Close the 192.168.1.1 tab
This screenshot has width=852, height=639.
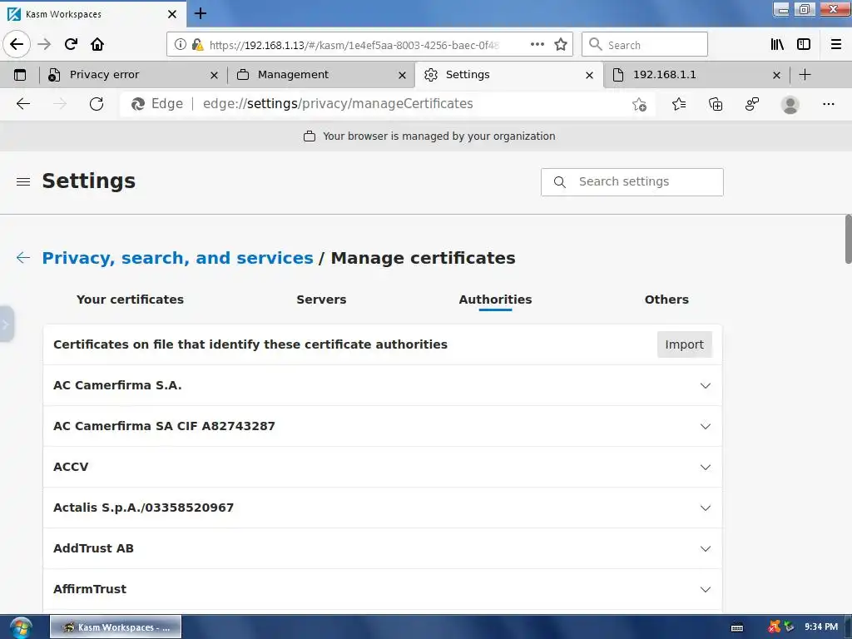click(776, 76)
